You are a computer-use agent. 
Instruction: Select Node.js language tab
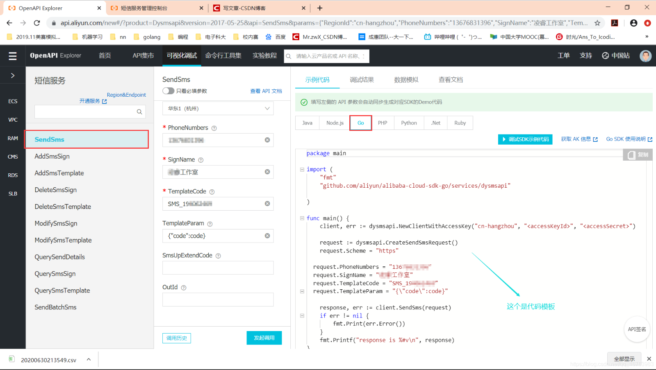335,123
